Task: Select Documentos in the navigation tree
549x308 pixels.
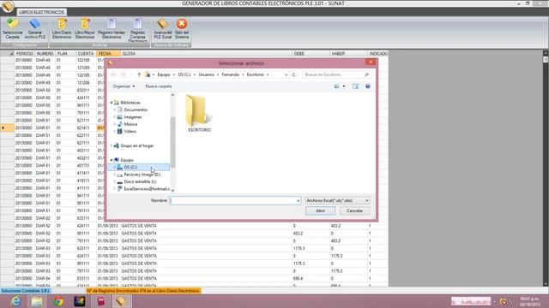Action: [136, 110]
